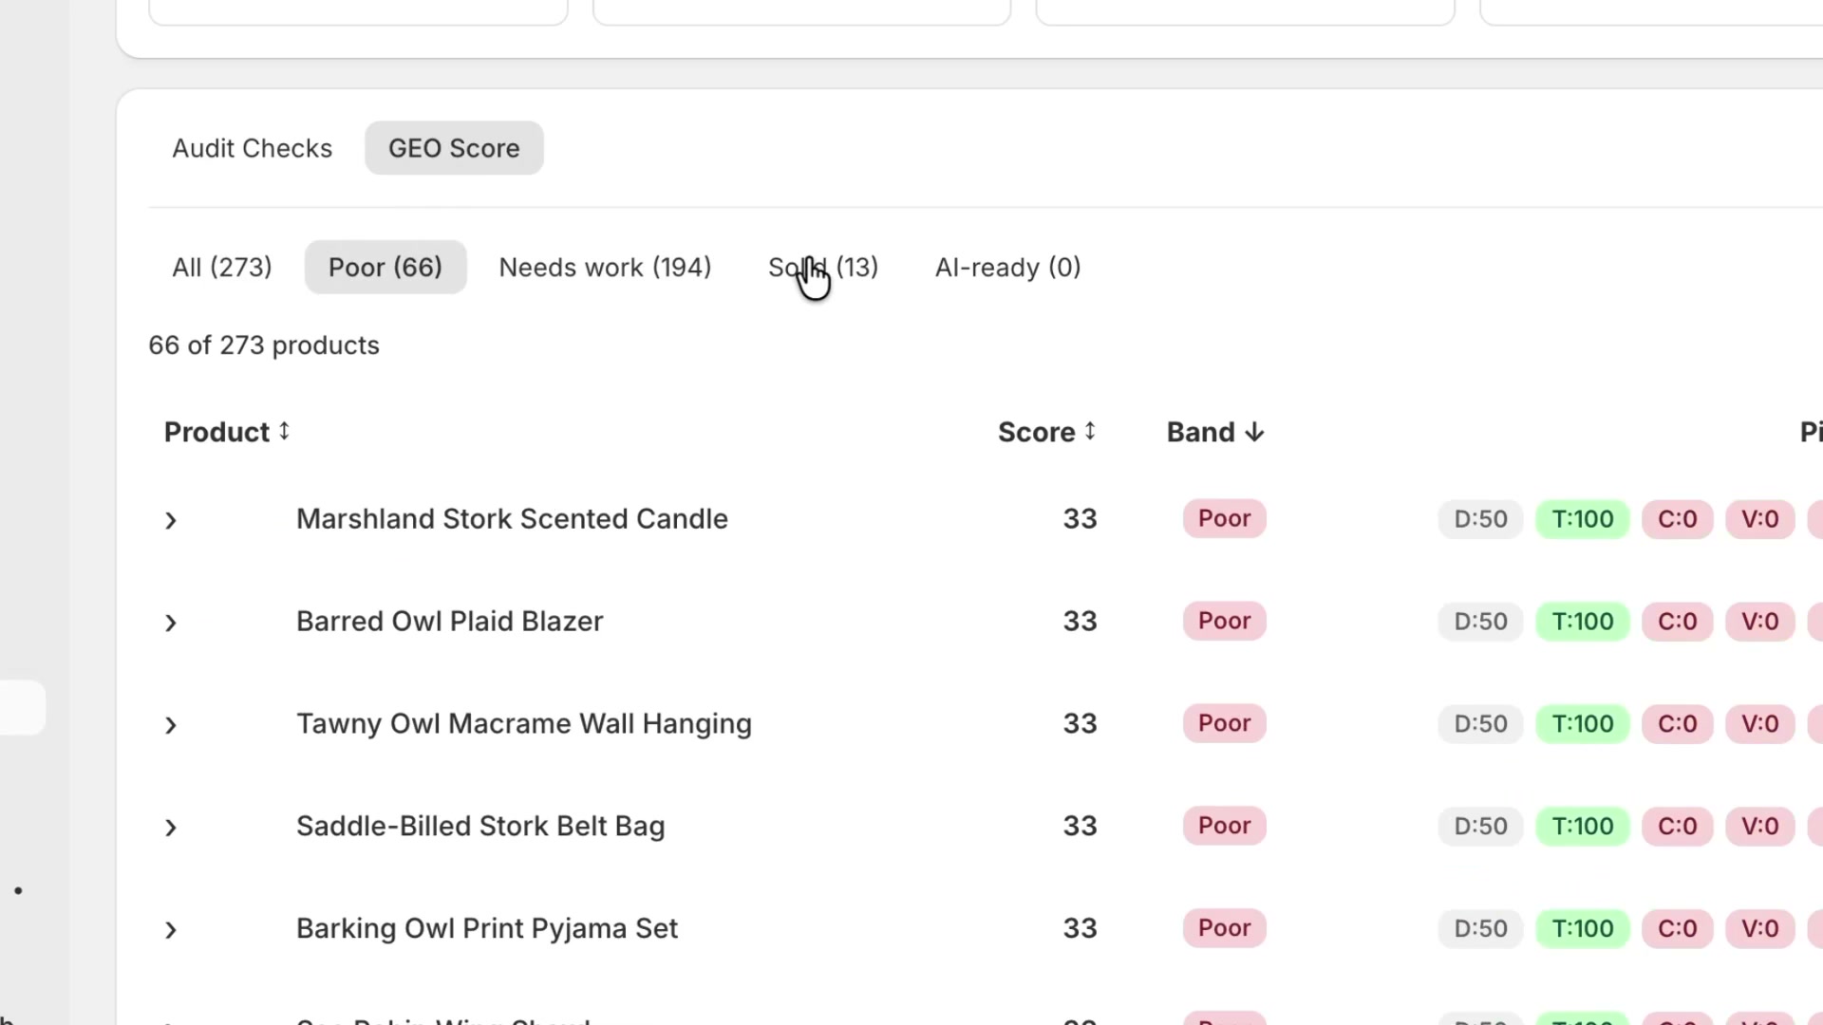
Task: Show all 273 products via All filter
Action: tap(221, 267)
